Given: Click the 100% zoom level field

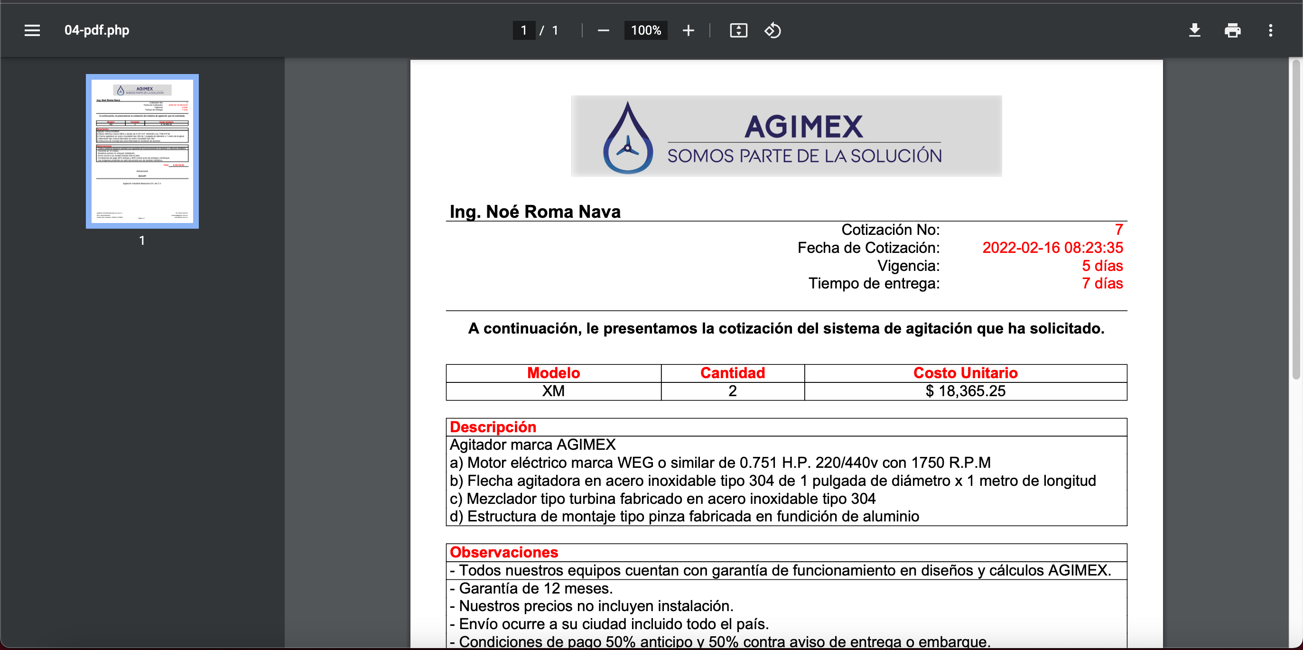Looking at the screenshot, I should tap(645, 30).
